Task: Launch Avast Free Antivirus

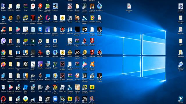Action: click(92, 64)
